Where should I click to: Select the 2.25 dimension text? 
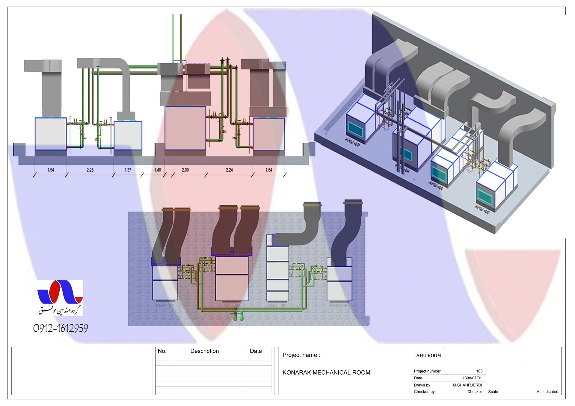tap(90, 170)
